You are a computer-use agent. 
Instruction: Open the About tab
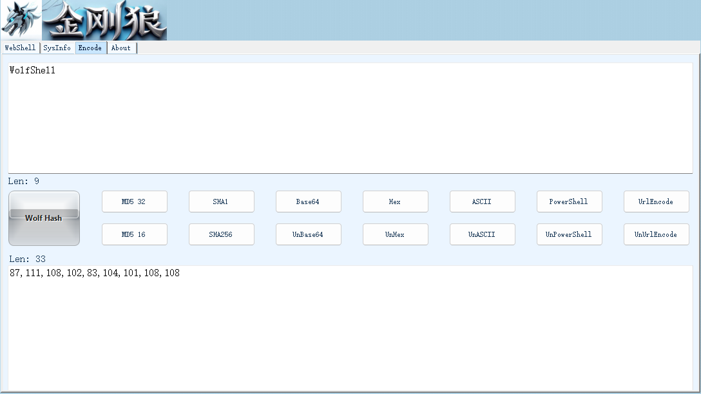click(121, 48)
